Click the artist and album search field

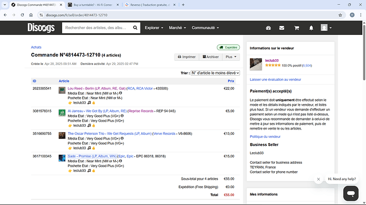tap(97, 27)
